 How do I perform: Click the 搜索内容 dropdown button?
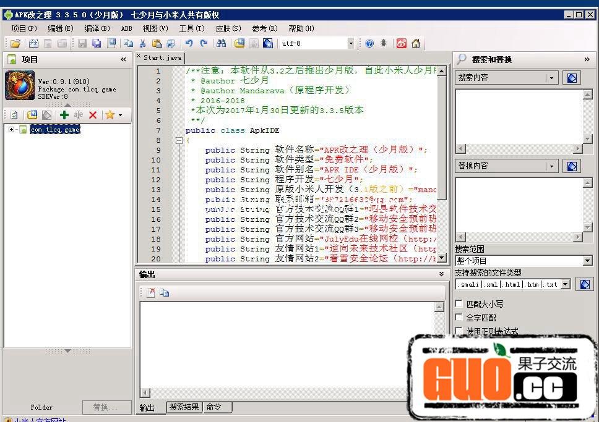coord(551,78)
